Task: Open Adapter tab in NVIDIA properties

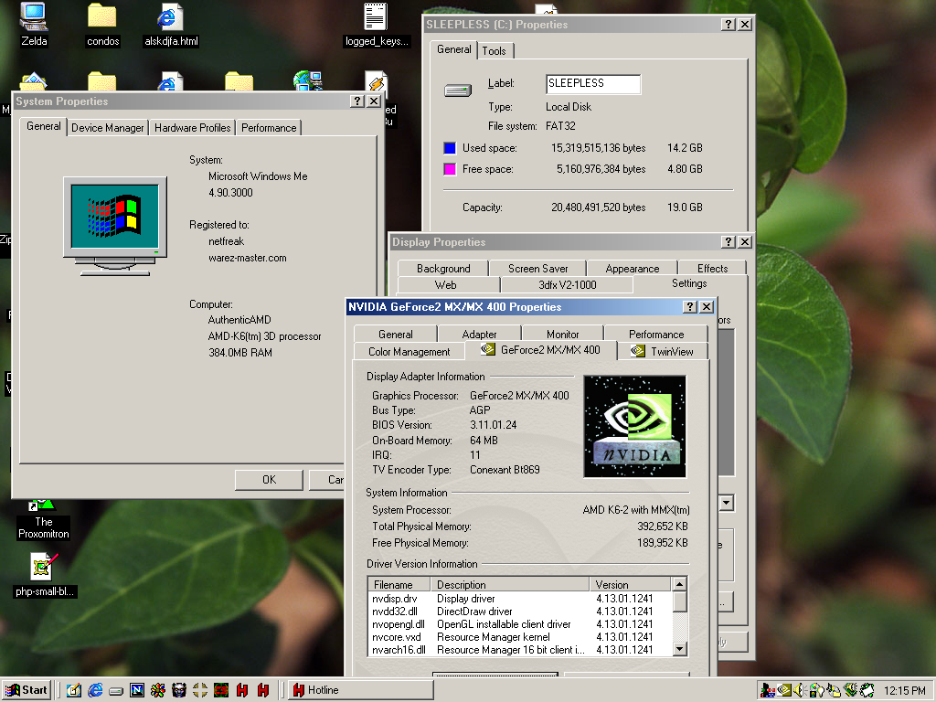Action: click(x=479, y=335)
